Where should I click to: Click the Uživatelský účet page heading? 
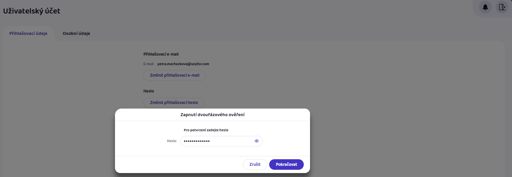point(32,11)
